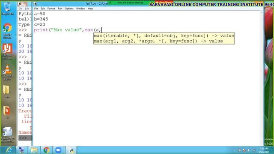Open the Google Chrome desktop shortcut
Viewport: 274px width, 154px height.
click(7, 31)
